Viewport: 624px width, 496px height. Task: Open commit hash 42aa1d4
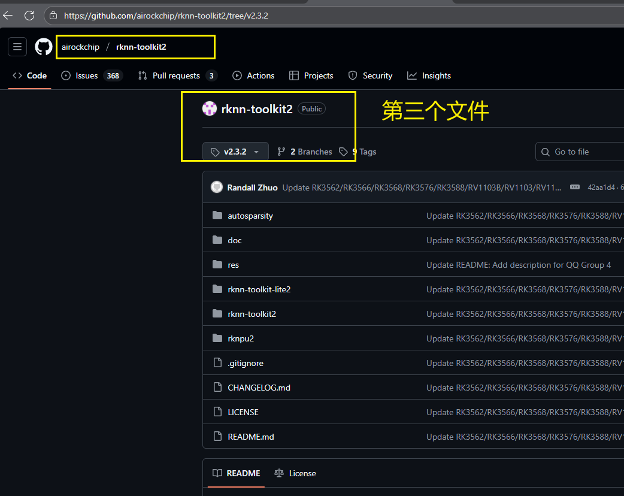click(x=601, y=187)
